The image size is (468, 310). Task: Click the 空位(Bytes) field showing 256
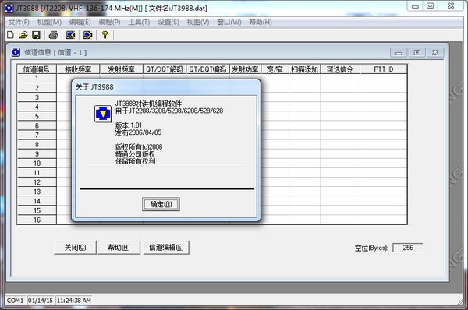pyautogui.click(x=408, y=248)
